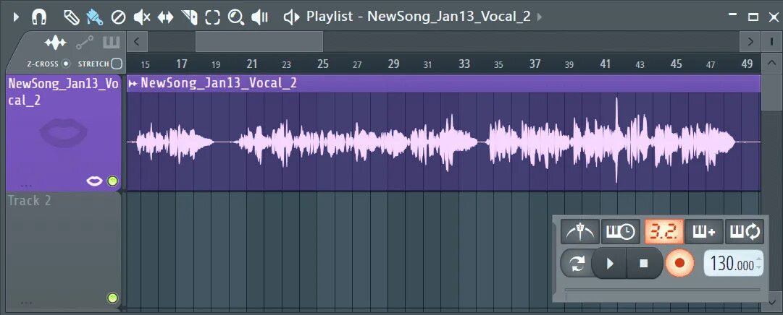Viewport: 783px width, 315px height.
Task: Click the Playlist speaker icon beside title
Action: pos(291,17)
